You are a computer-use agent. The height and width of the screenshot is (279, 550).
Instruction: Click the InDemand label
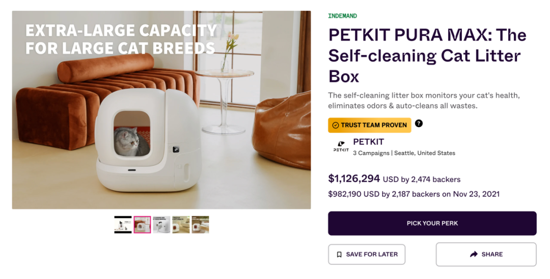[342, 16]
